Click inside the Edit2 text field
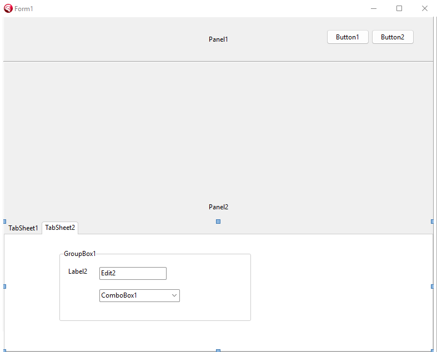Viewport: 437px width, 352px height. point(133,273)
